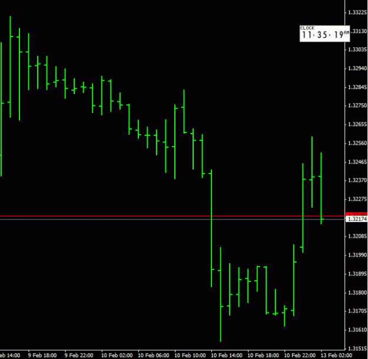This screenshot has width=368, height=359.
Task: Click the 10 Feb 14:00 time label
Action: [227, 355]
